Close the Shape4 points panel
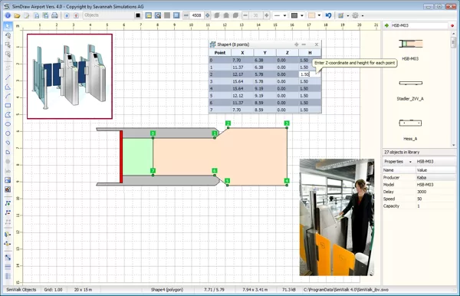Image resolution: width=460 pixels, height=296 pixels. pos(317,44)
